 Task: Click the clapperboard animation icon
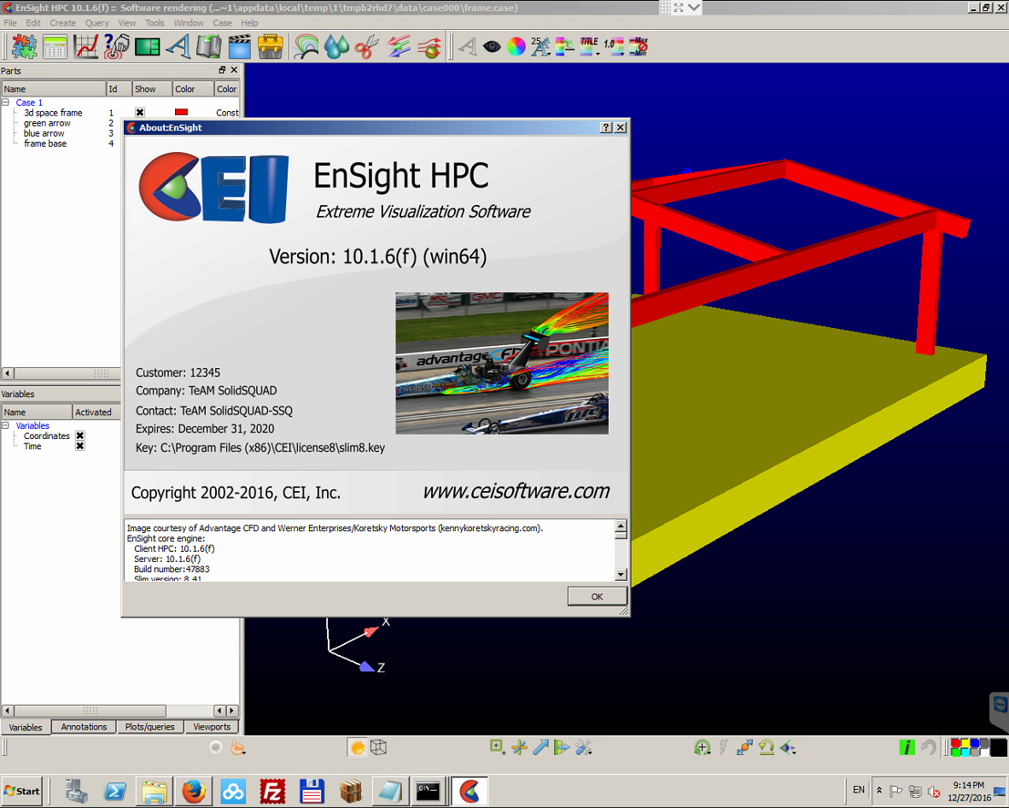(x=239, y=47)
